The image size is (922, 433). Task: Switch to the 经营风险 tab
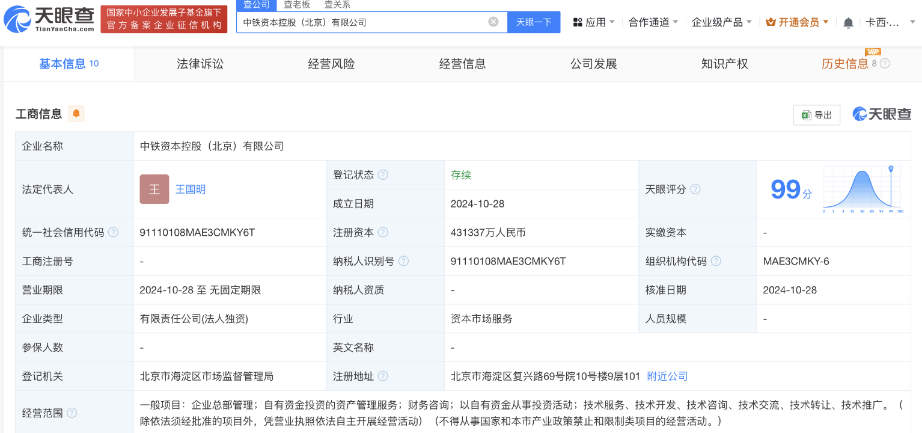tap(331, 64)
